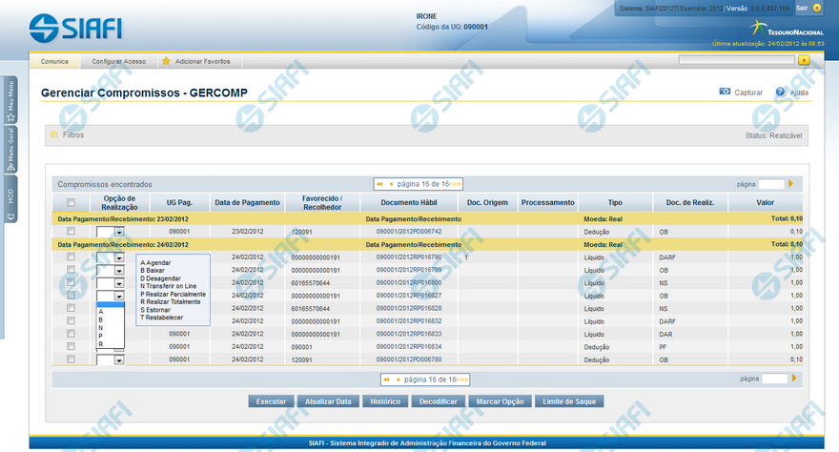Viewport: 839px width, 452px height.
Task: Open Opção de Realização dropdown in 23/02/2012 row
Action: click(119, 232)
